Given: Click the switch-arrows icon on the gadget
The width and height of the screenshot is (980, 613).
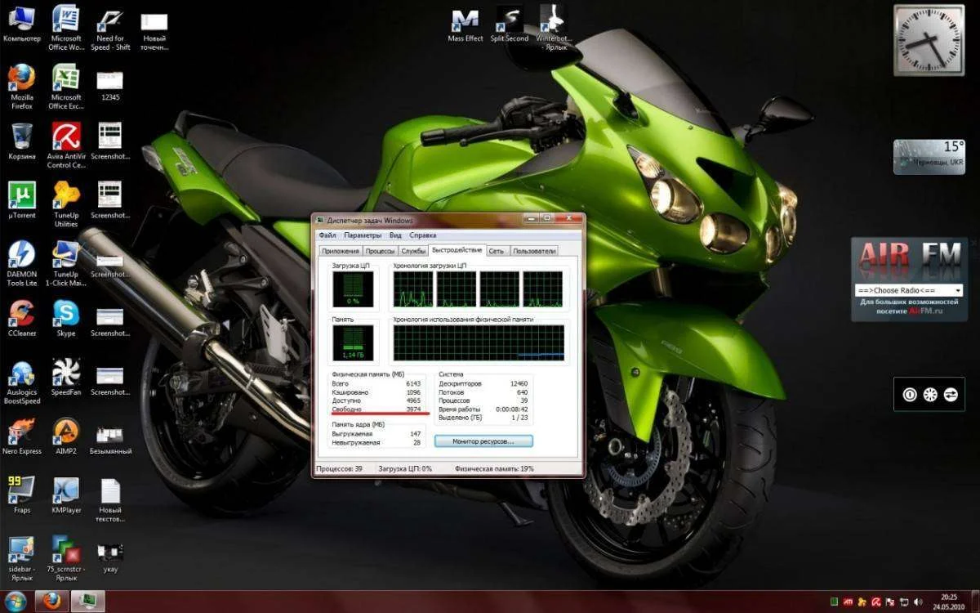Looking at the screenshot, I should (951, 395).
